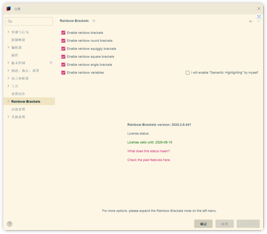Open 插件 settings page

point(15,55)
